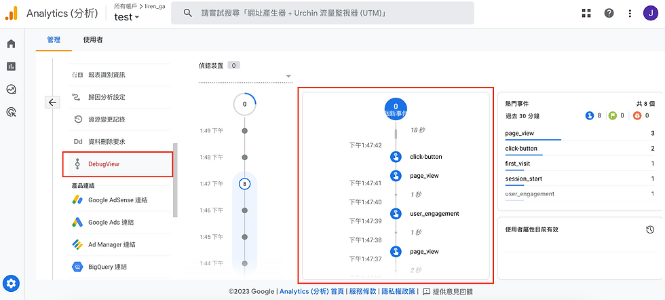
Task: Open the Explore icon in left rail
Action: click(x=11, y=89)
